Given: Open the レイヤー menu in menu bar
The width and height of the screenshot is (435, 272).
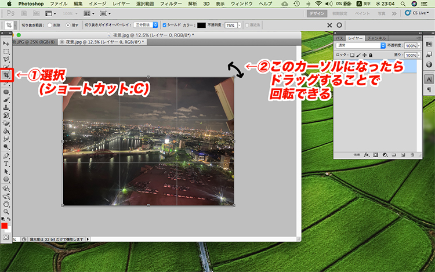Looking at the screenshot, I should pos(121,3).
